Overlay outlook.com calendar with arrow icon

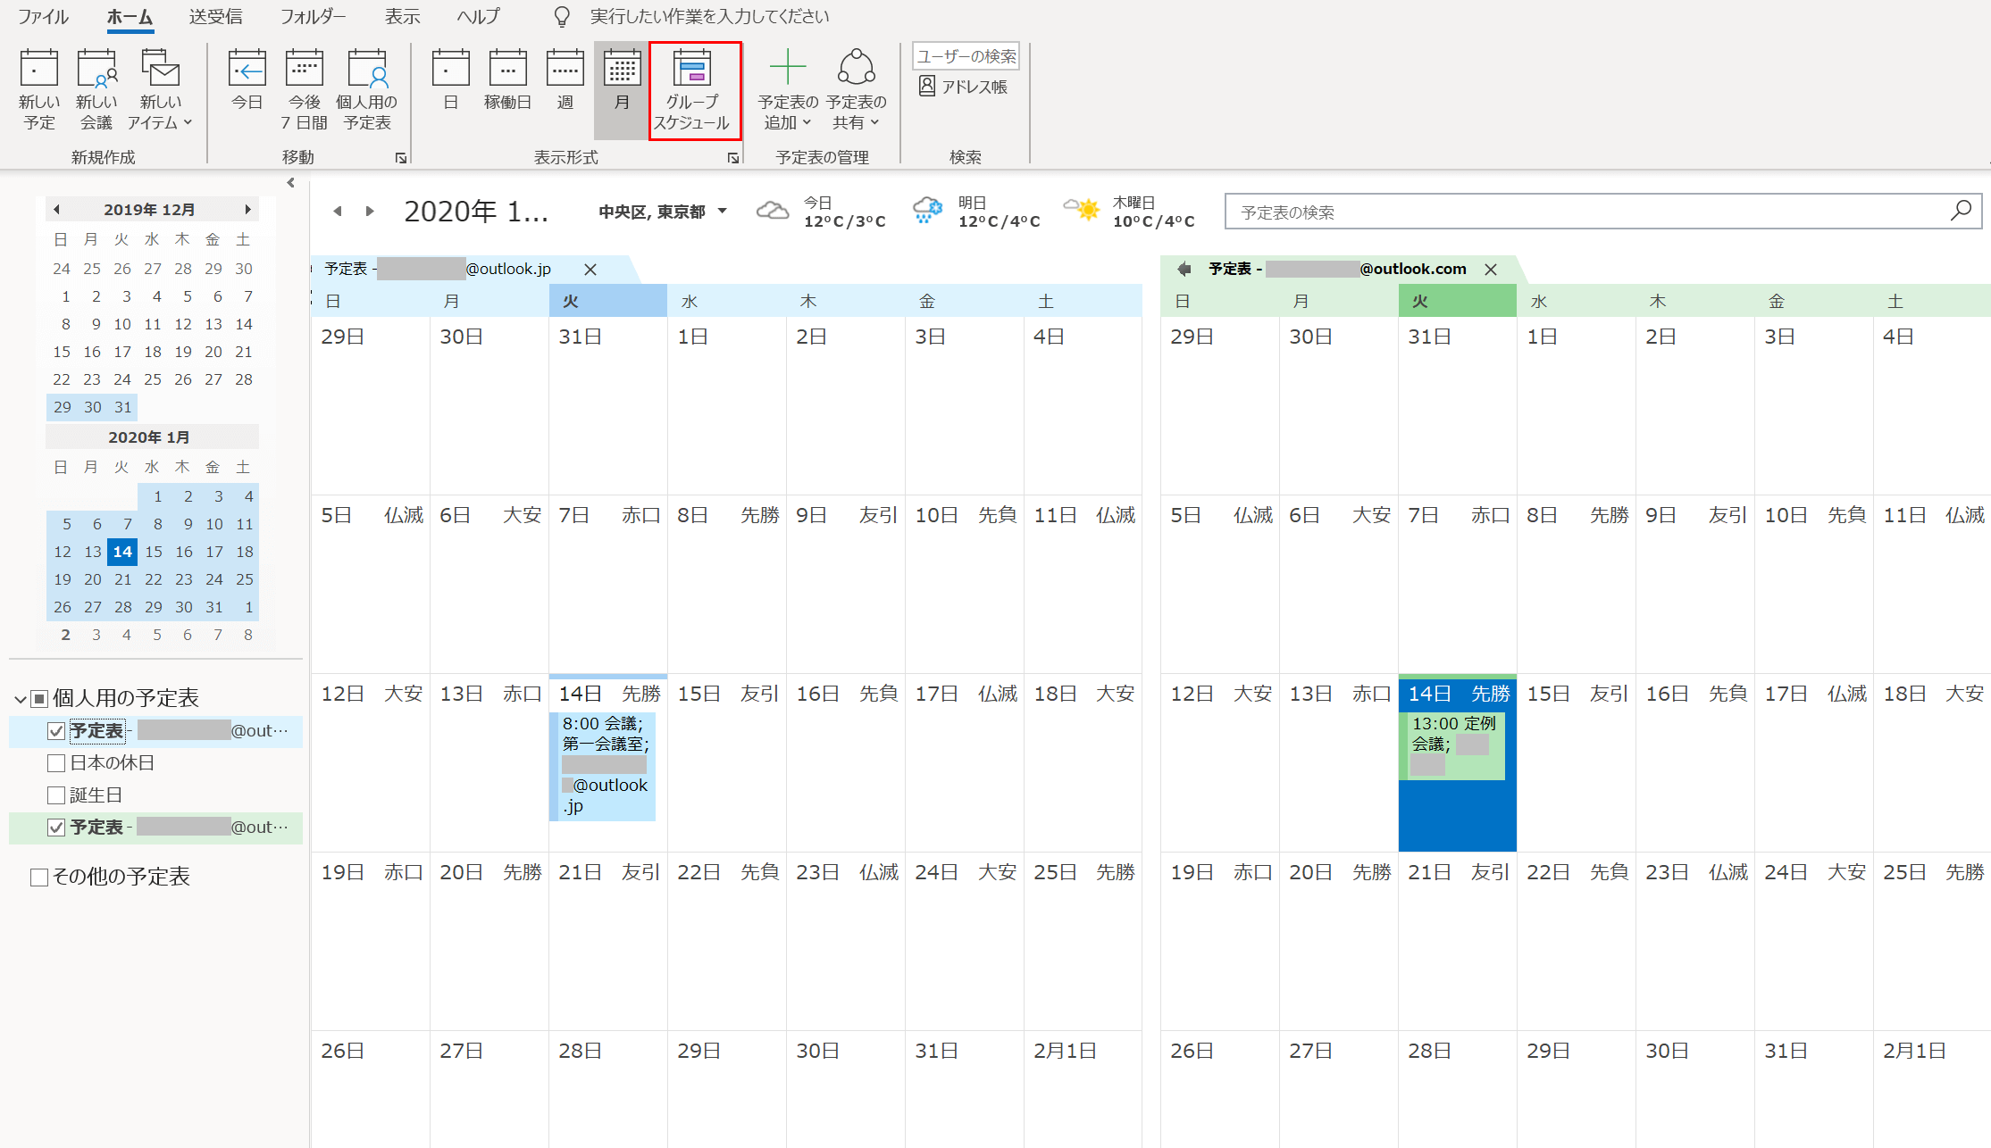coord(1184,269)
